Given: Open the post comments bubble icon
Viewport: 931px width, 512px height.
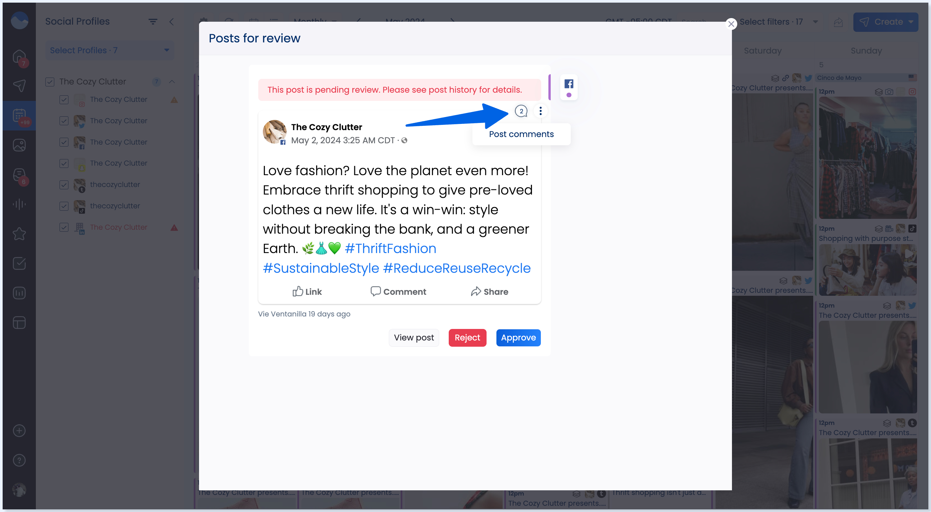Looking at the screenshot, I should point(521,111).
